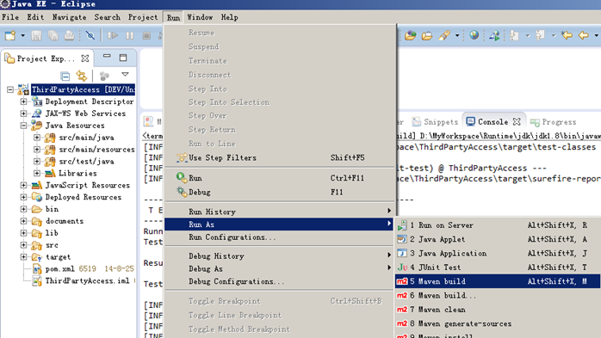Open the Help menu
601x338 pixels.
[230, 17]
